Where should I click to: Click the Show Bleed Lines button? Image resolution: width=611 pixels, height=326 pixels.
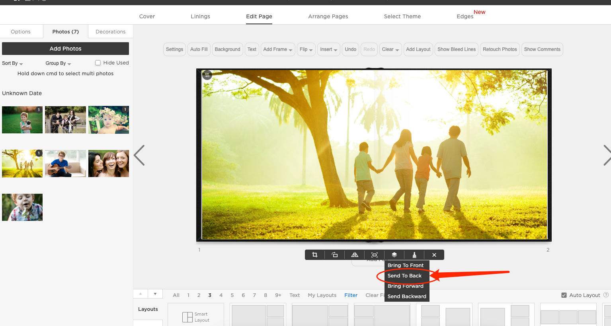click(x=456, y=49)
